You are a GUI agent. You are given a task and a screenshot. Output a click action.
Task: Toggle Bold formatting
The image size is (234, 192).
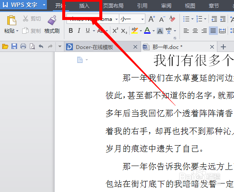click(71, 31)
